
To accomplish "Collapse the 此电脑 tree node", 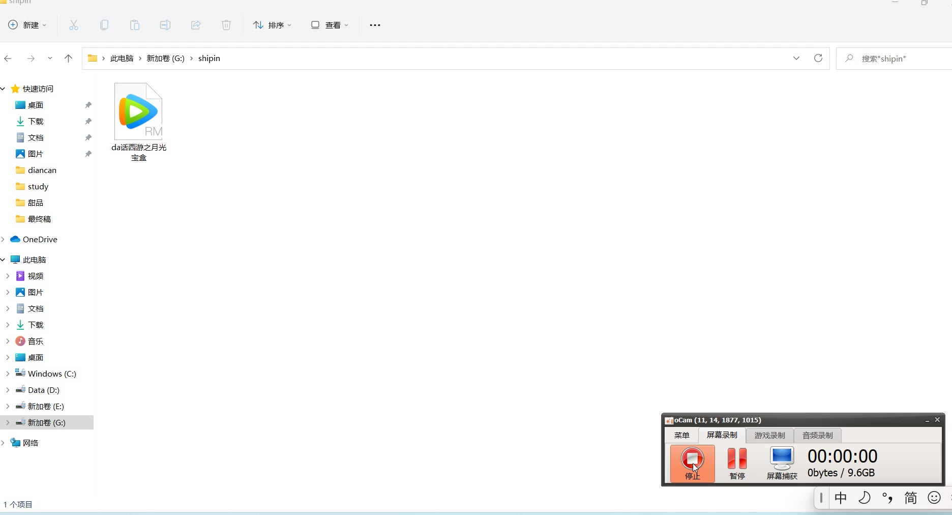I will (x=4, y=260).
